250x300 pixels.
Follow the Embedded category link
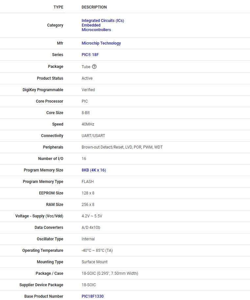pos(91,25)
